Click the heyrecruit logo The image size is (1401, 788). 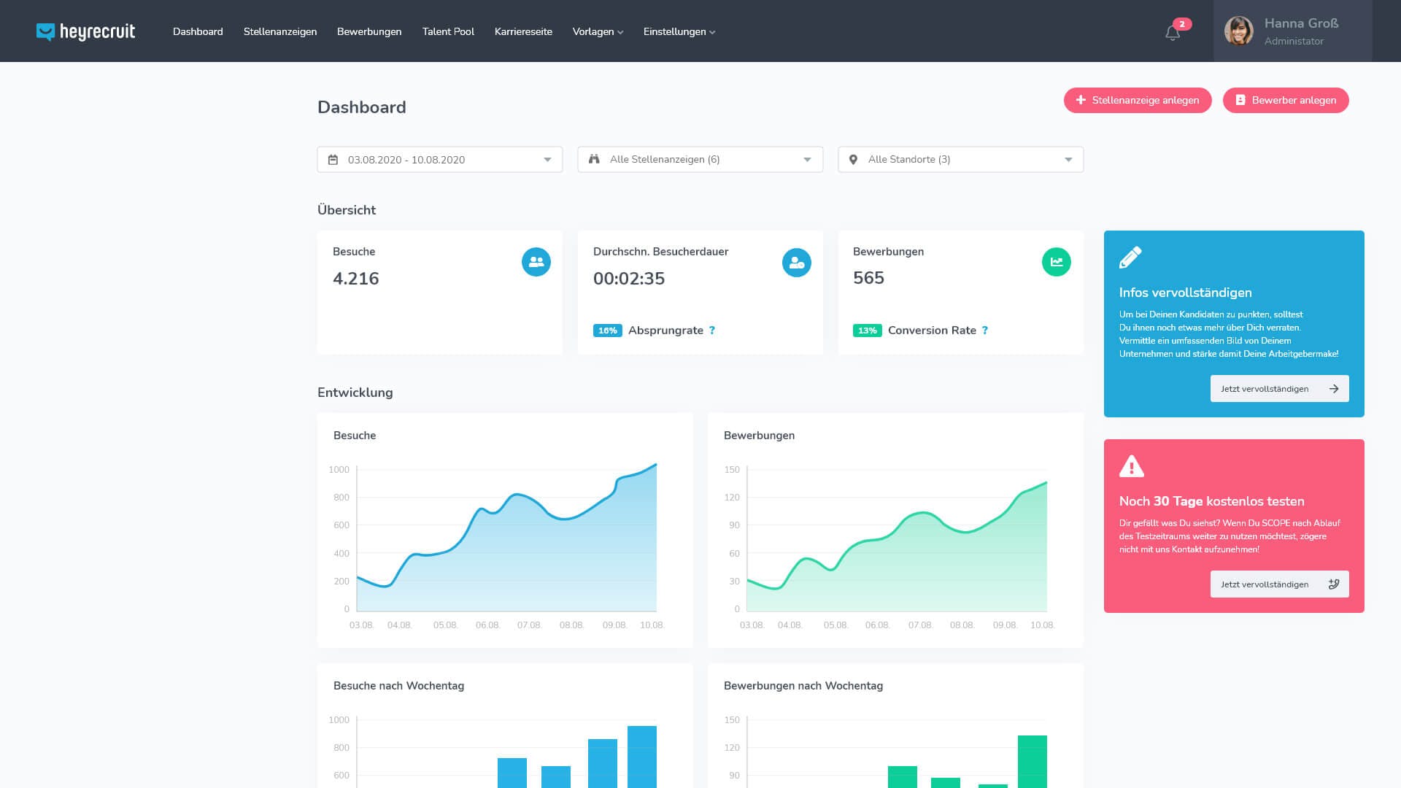pos(85,31)
